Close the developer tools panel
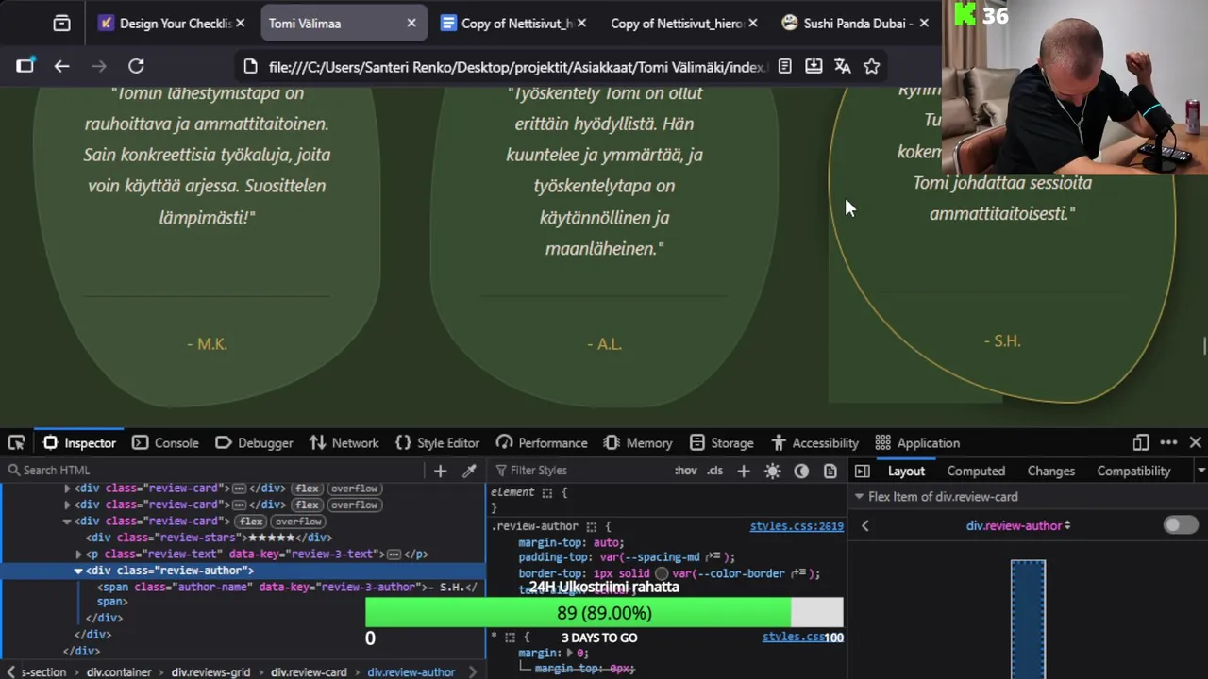 pos(1196,442)
